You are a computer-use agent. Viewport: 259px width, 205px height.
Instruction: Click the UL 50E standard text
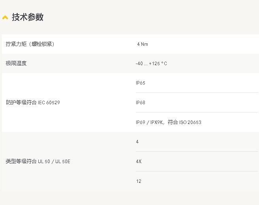click(x=63, y=162)
